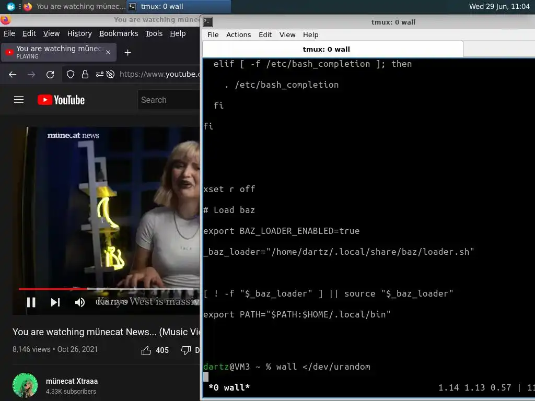This screenshot has height=401, width=535.
Task: Dislike the video with thumbs down
Action: (186, 350)
